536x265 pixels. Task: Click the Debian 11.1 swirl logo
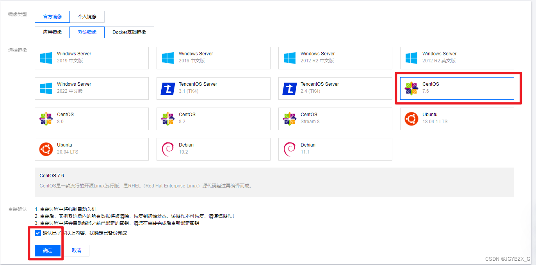[x=289, y=149]
